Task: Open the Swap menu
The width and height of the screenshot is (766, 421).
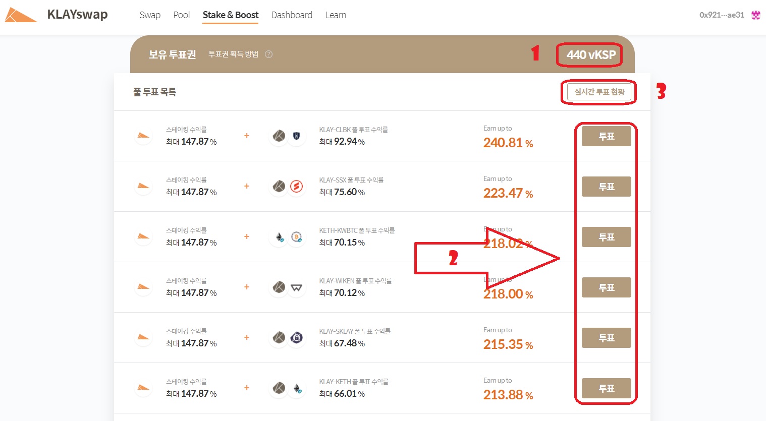Action: [x=150, y=15]
